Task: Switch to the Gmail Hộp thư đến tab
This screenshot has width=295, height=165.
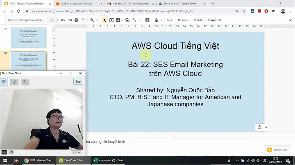Action: 130,4
